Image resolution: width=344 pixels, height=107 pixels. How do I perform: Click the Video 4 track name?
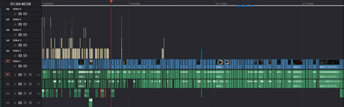pos(17,30)
